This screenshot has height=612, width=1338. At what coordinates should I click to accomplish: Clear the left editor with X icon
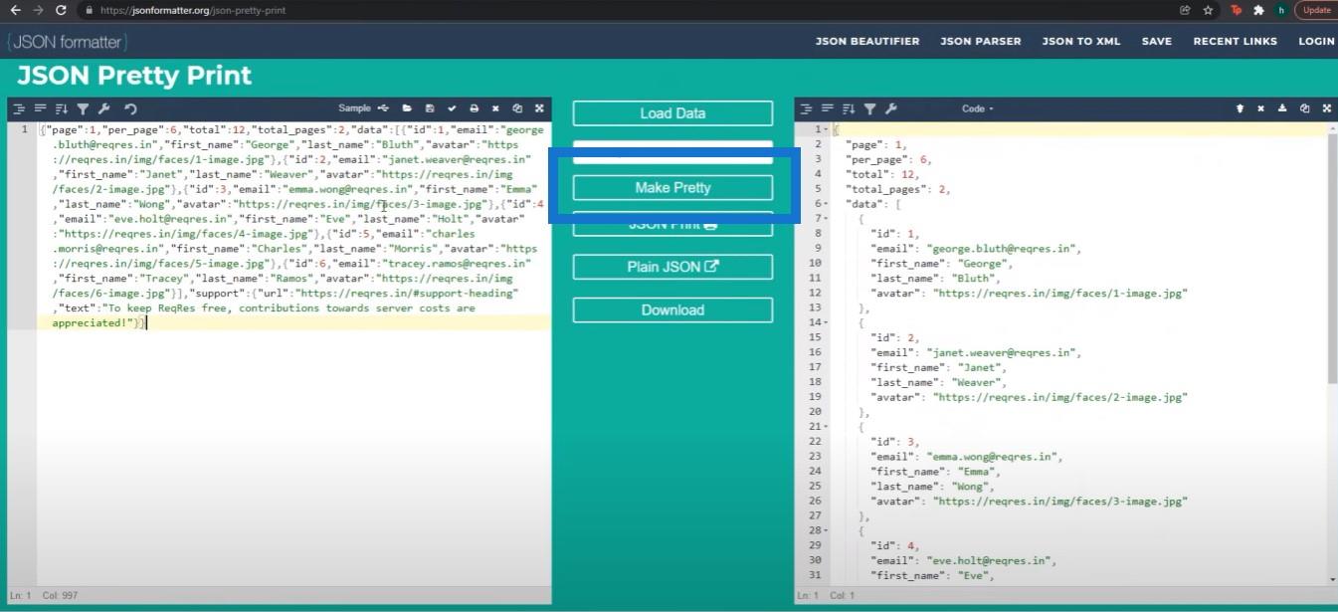495,108
